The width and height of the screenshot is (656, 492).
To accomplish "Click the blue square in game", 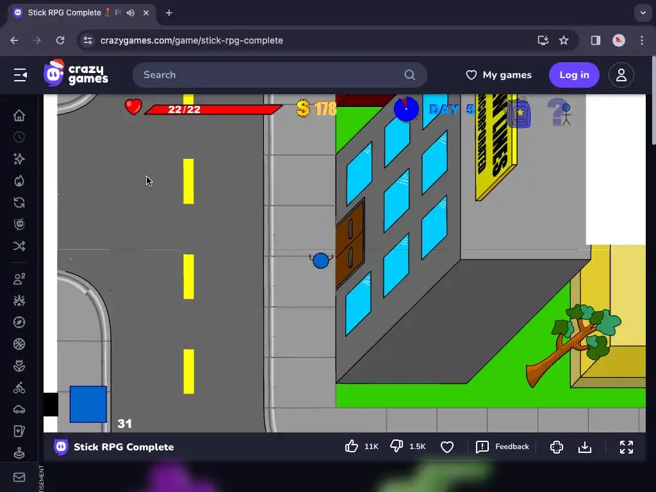I will tap(88, 404).
